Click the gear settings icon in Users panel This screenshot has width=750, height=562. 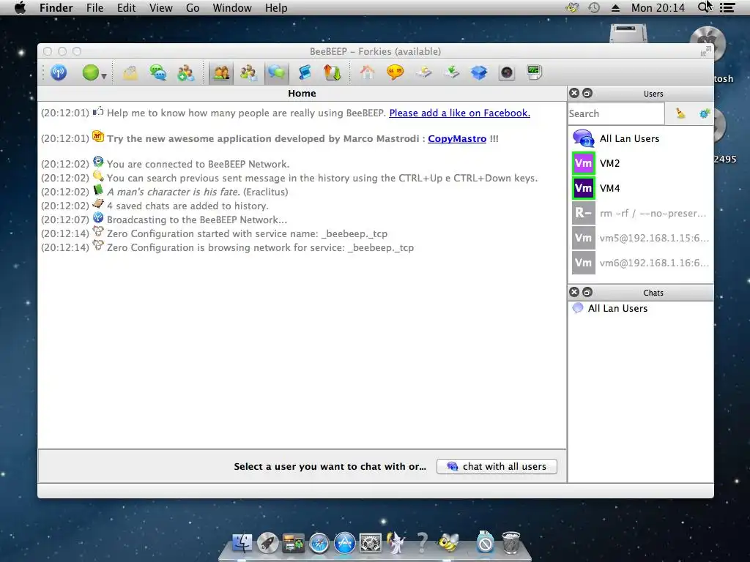pos(704,113)
